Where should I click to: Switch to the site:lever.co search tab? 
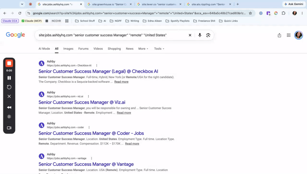pos(159,4)
